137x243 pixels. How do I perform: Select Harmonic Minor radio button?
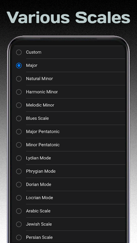click(x=19, y=92)
